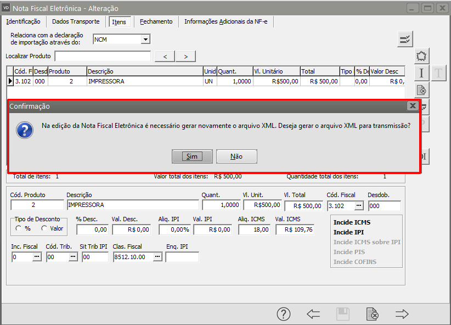
Task: Go back with the left arrow icon
Action: tap(313, 314)
